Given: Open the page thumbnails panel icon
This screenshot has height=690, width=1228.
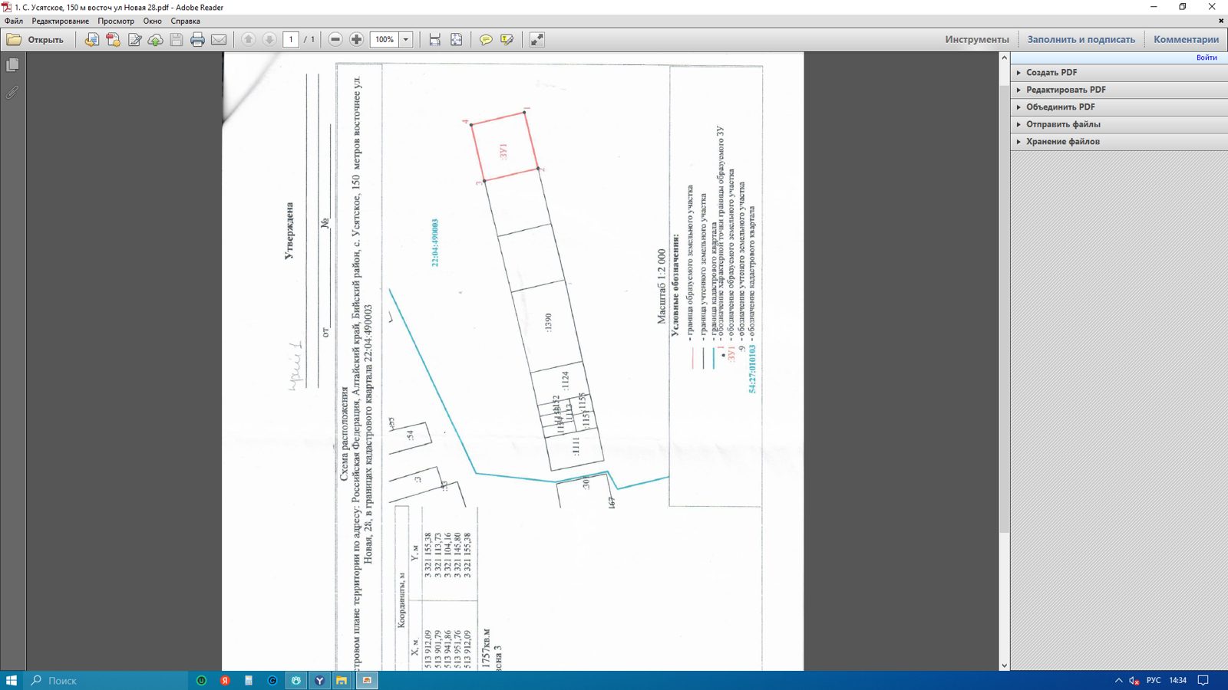Looking at the screenshot, I should point(12,65).
